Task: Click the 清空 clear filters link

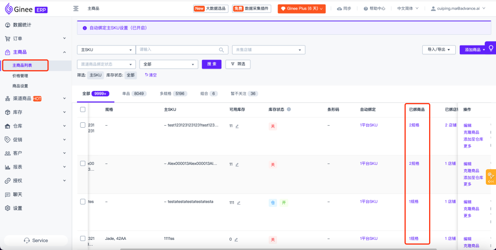Action: [x=151, y=75]
